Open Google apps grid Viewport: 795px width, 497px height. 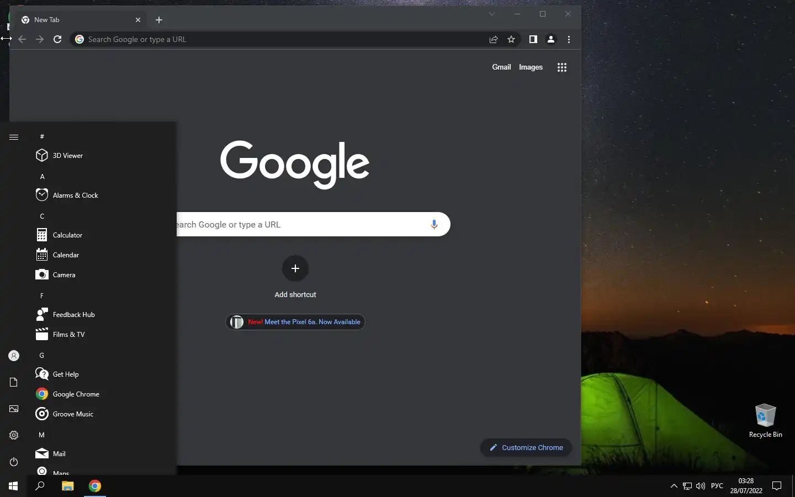click(562, 67)
